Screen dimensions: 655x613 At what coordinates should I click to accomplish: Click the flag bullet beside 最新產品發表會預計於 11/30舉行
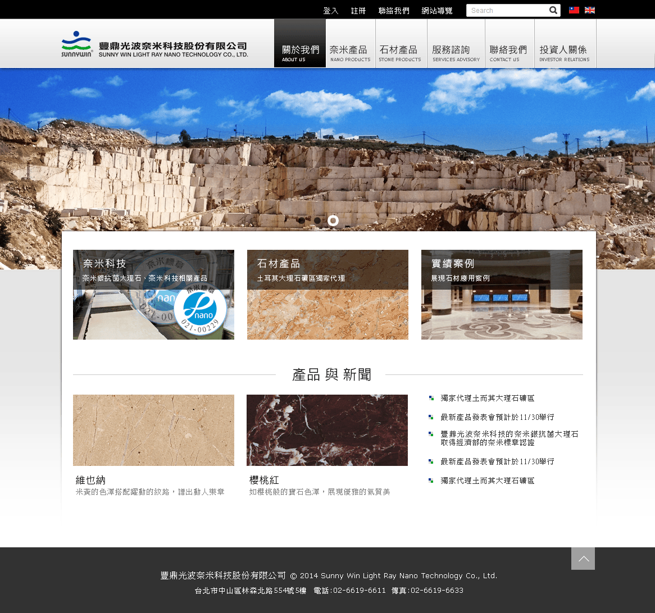(x=431, y=417)
